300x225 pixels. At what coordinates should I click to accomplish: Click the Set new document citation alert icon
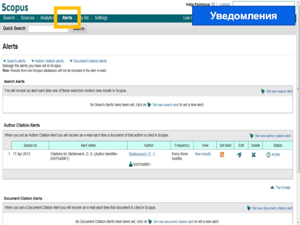point(249,208)
